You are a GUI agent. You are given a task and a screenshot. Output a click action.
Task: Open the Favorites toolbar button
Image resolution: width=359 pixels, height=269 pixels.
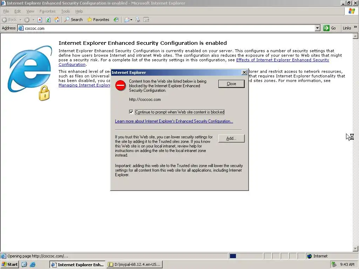tap(98, 20)
